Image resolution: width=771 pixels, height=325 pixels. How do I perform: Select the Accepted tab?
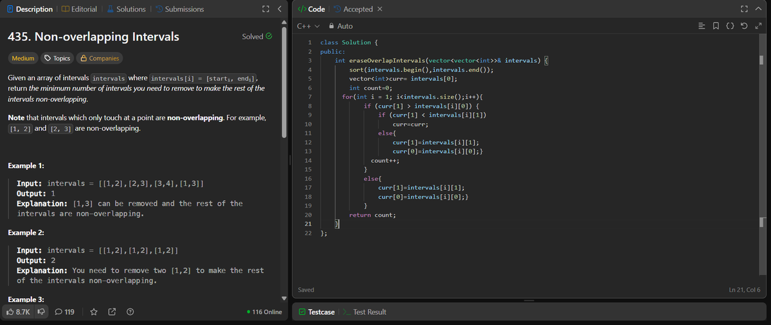tap(353, 9)
